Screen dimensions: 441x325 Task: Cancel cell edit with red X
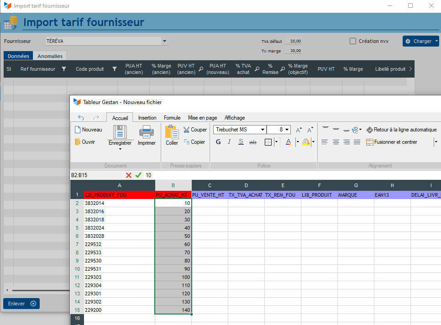(x=129, y=175)
